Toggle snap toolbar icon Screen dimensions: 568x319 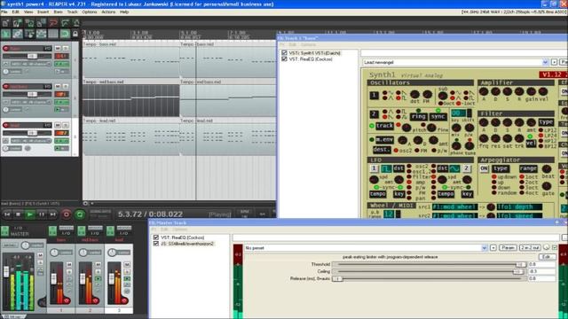[65, 34]
